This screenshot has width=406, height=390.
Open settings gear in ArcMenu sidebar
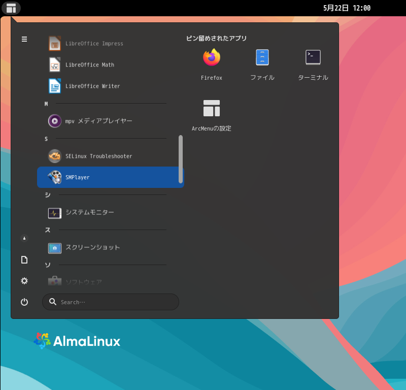24,281
